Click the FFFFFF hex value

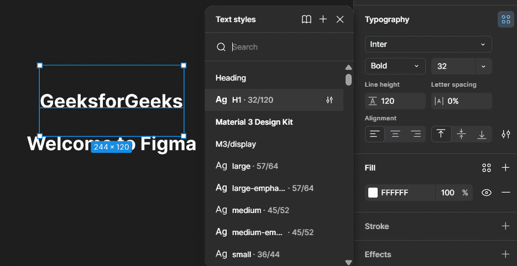[395, 193]
